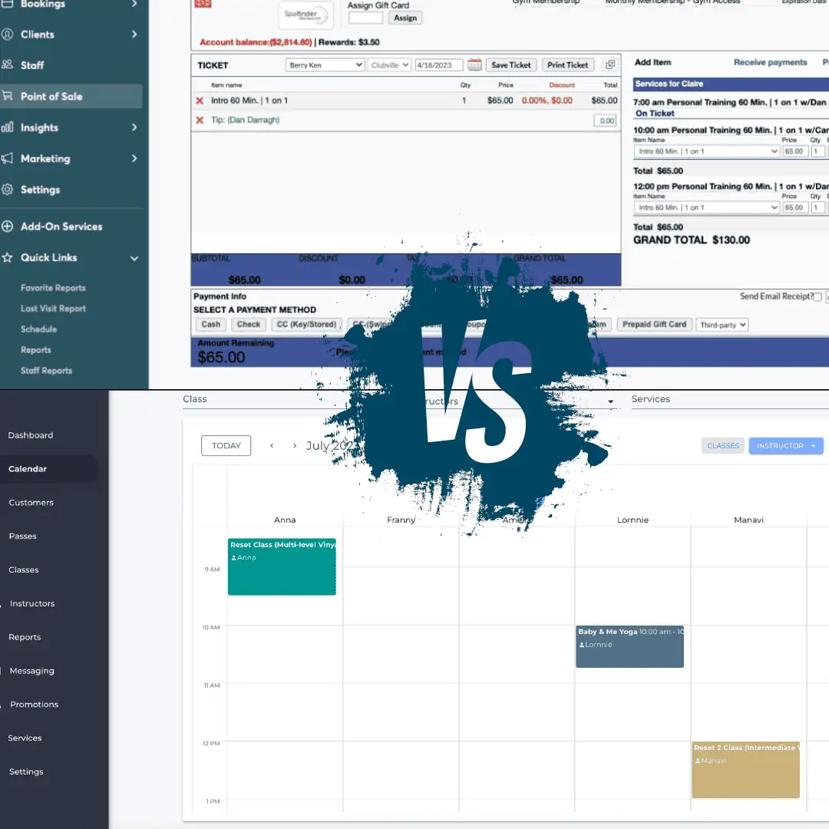Open the ticket date calendar picker icon
Screen dimensions: 829x829
pos(474,64)
